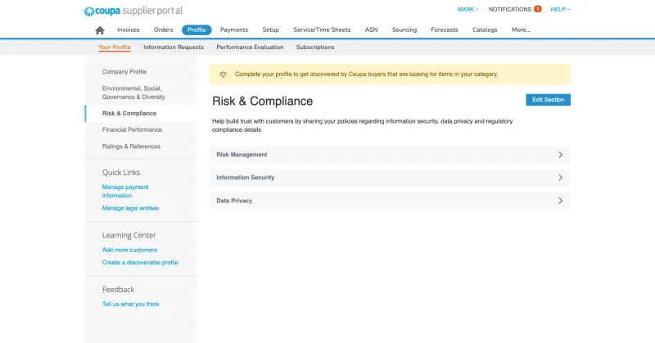Go to the Payments tab
Image resolution: width=655 pixels, height=343 pixels.
[234, 29]
